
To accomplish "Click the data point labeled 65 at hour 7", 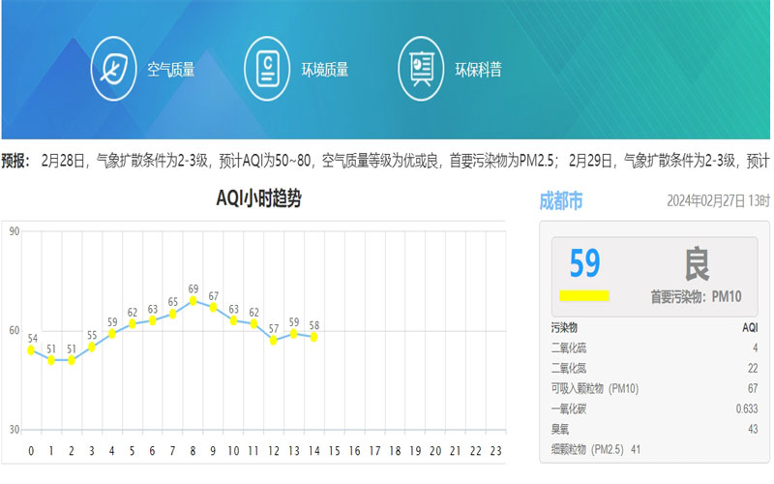I will (173, 314).
